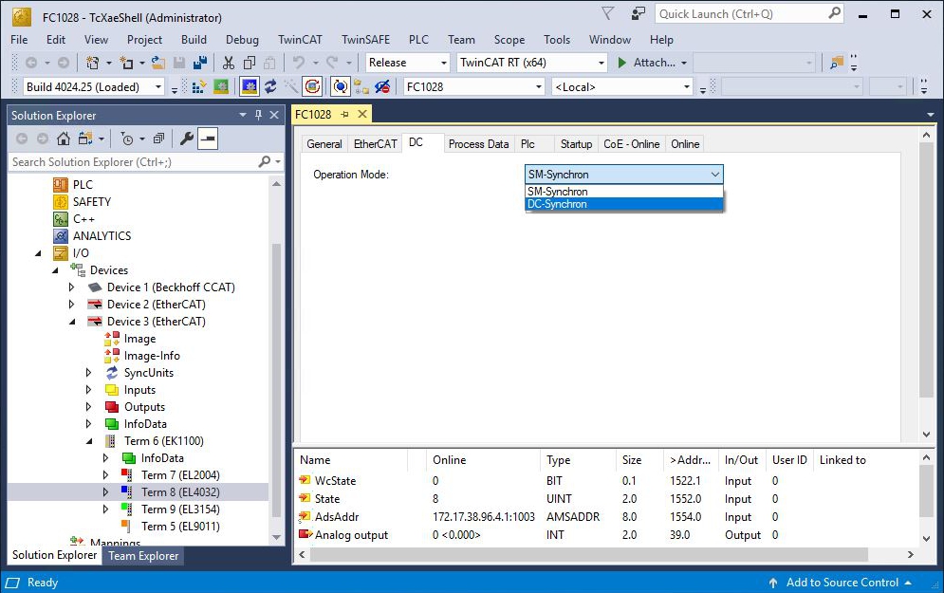Image resolution: width=944 pixels, height=593 pixels.
Task: Switch to the CoE - Online tab
Action: point(632,144)
